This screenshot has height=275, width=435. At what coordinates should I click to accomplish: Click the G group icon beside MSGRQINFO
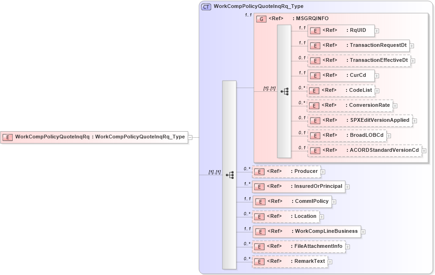260,19
